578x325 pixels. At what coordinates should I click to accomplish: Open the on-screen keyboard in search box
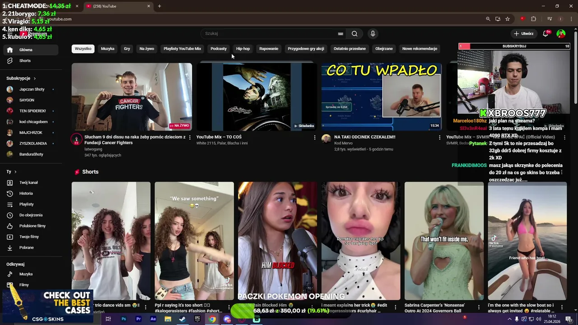tap(340, 33)
